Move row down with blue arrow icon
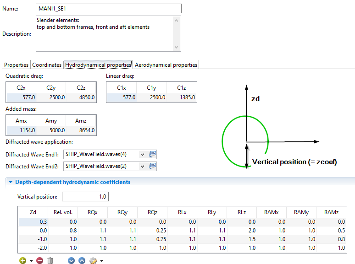The width and height of the screenshot is (355, 264). coord(71,260)
